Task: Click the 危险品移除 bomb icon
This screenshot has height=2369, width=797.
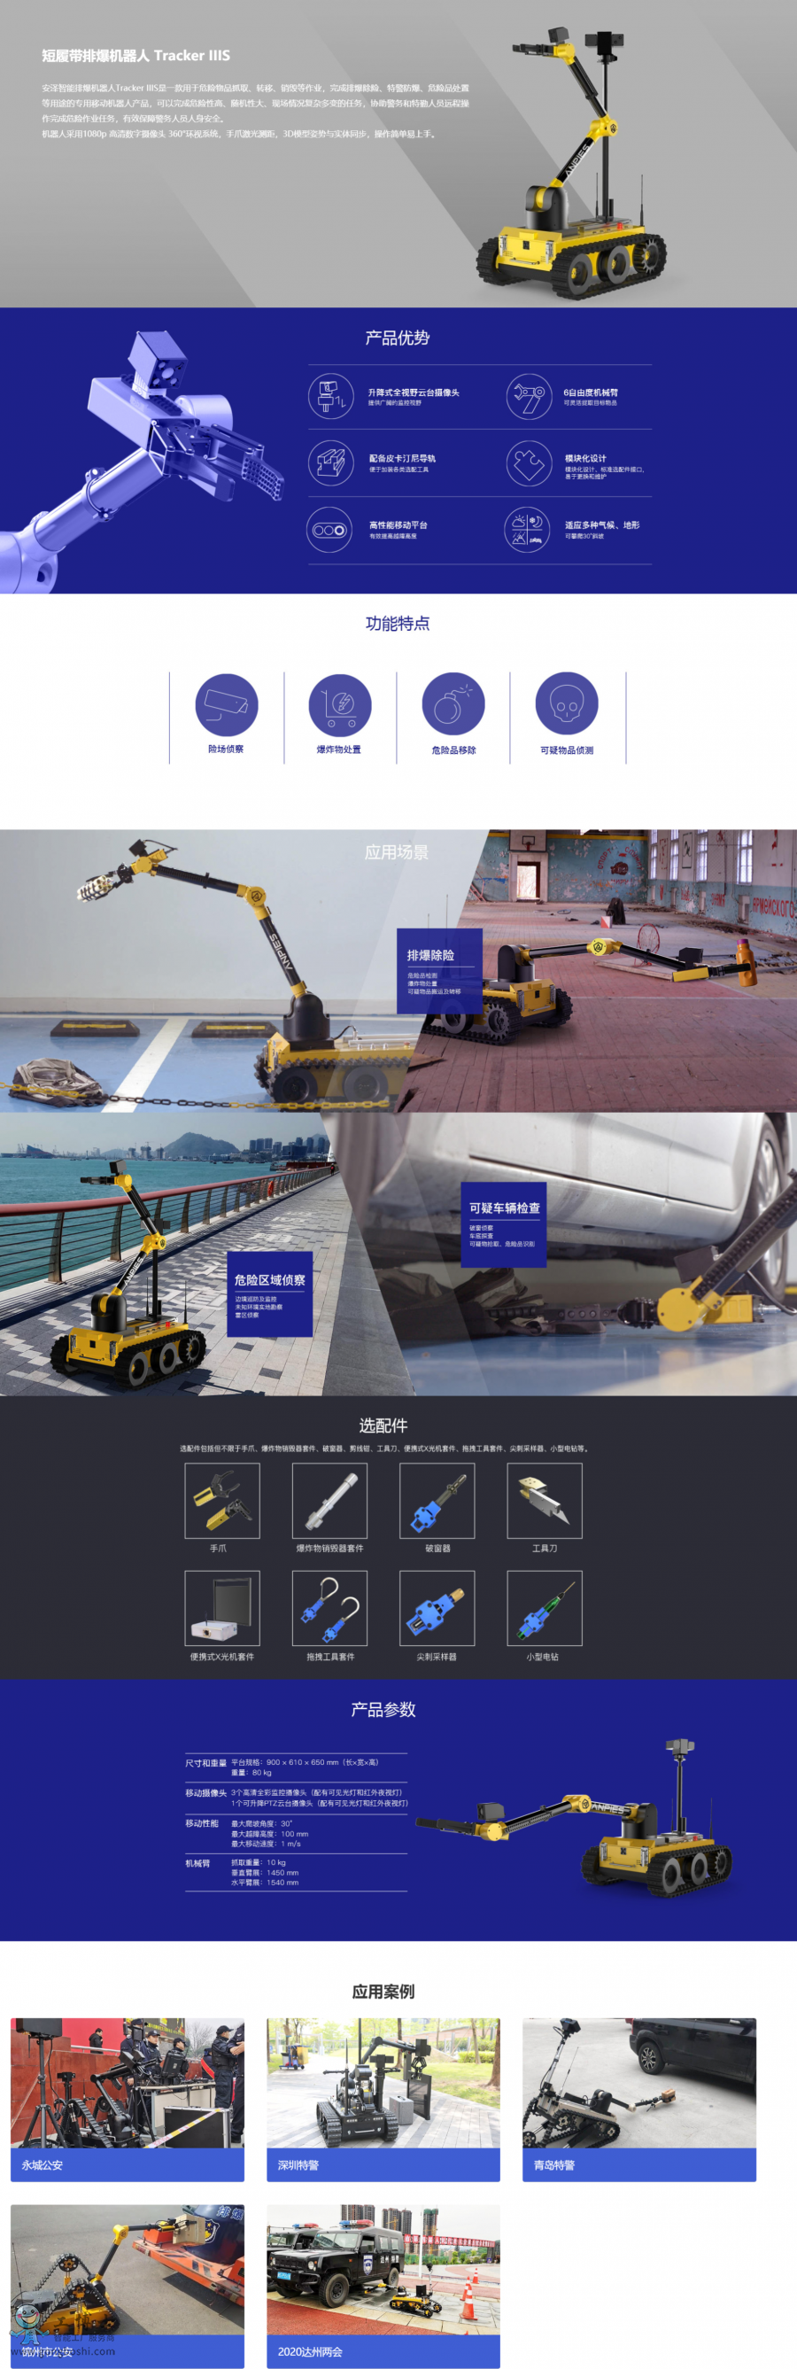Action: (x=453, y=705)
